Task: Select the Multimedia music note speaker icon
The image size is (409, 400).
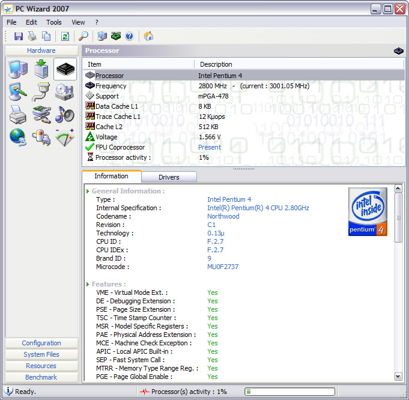Action: click(65, 114)
